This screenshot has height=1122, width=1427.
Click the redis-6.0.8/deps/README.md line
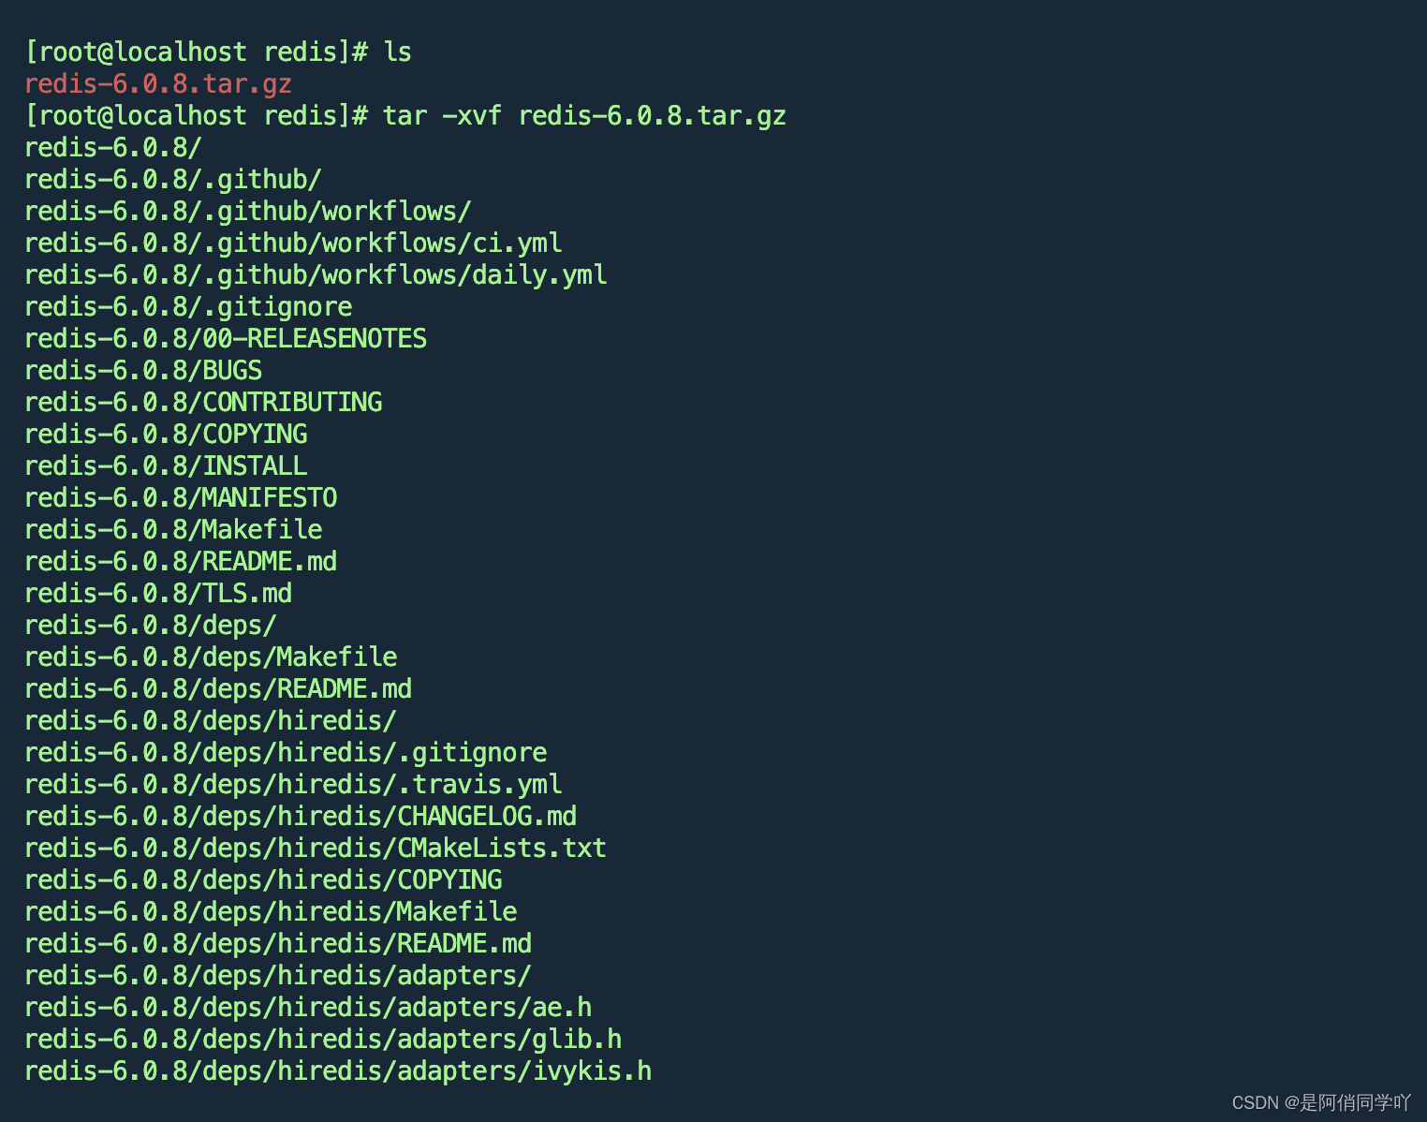[218, 689]
